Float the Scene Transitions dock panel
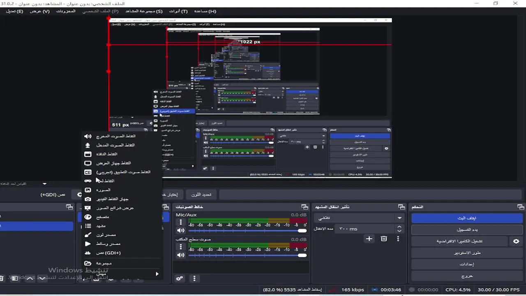The height and width of the screenshot is (296, 526). pyautogui.click(x=401, y=207)
